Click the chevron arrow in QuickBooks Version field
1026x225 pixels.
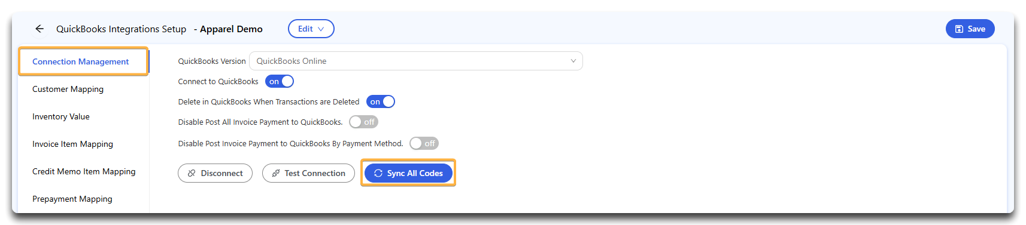tap(573, 61)
